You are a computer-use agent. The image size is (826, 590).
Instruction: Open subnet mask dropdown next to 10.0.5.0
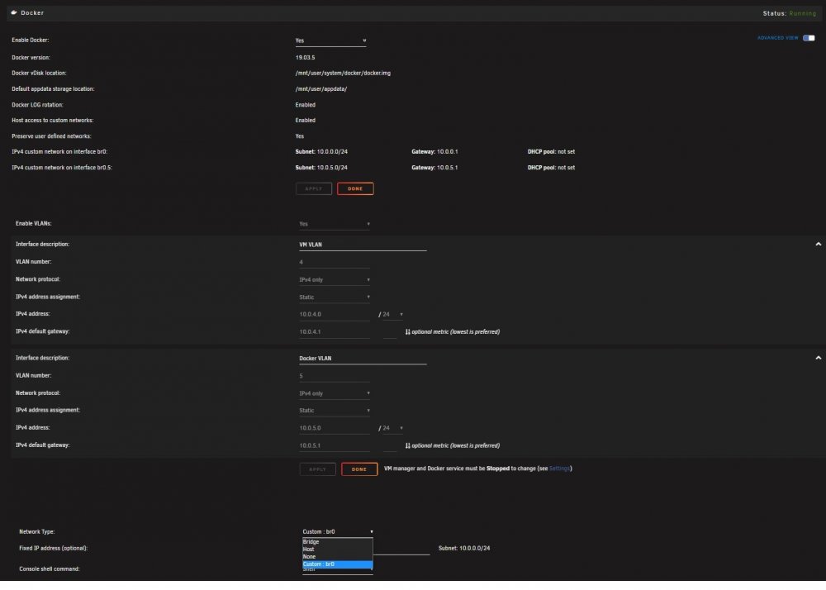393,428
